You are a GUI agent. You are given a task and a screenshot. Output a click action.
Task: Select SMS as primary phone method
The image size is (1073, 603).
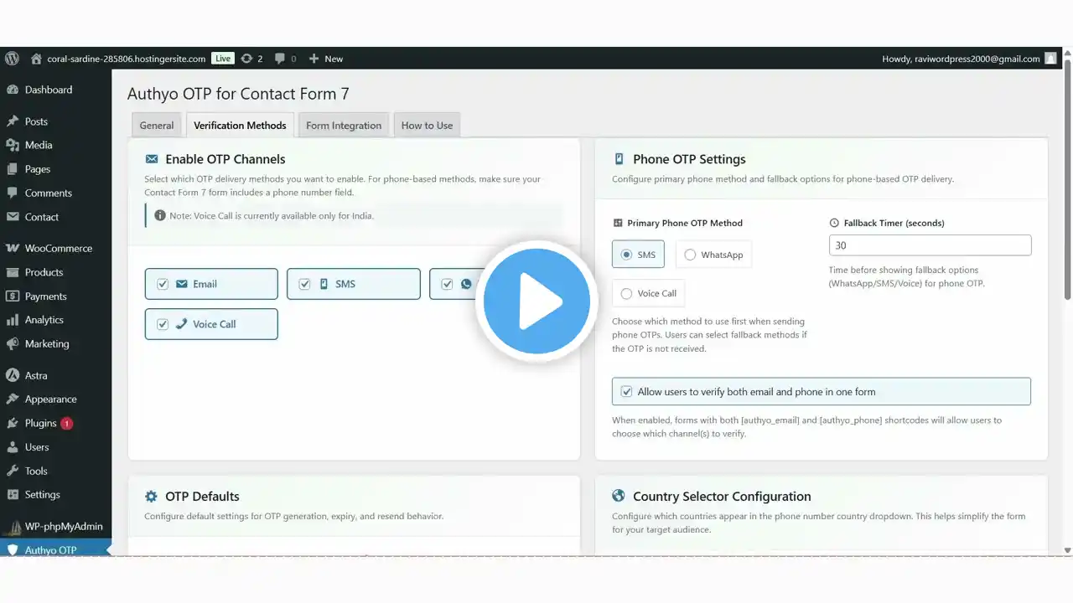(x=626, y=255)
